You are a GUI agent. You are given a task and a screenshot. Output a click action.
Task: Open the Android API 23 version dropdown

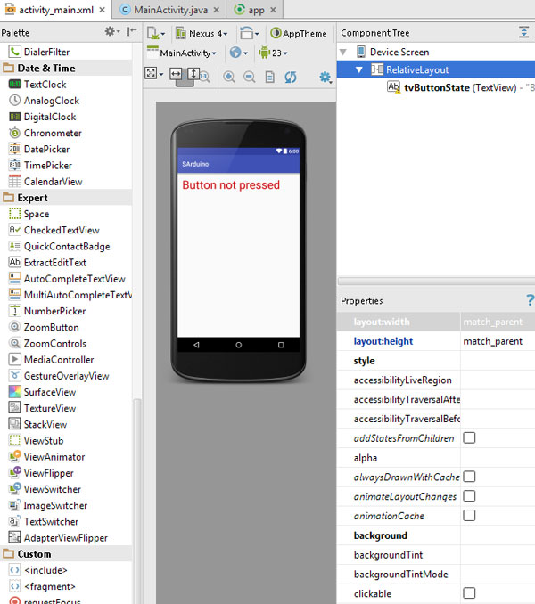pos(273,53)
